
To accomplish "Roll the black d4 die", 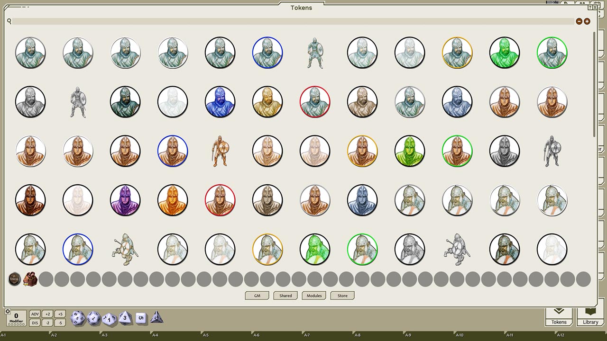I will coord(156,318).
